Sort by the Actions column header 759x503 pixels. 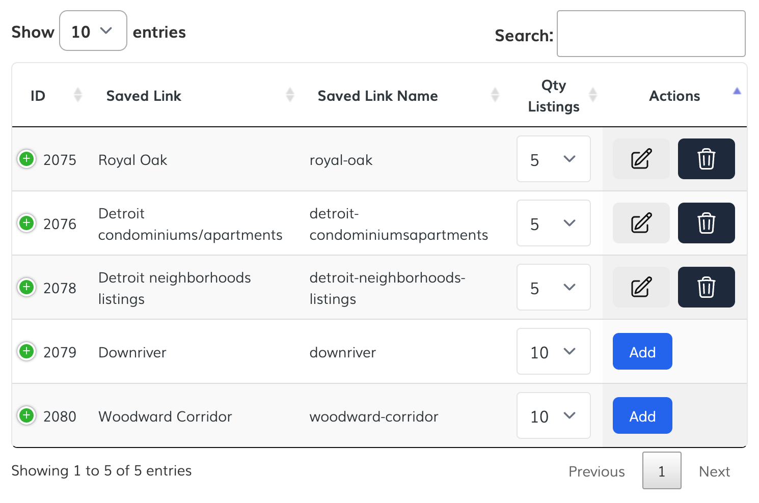(x=674, y=96)
